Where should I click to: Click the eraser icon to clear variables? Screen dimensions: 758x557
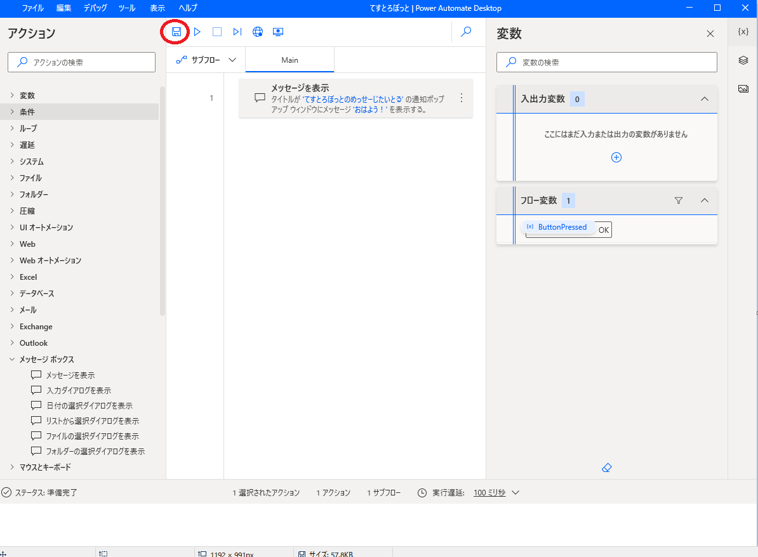tap(606, 468)
